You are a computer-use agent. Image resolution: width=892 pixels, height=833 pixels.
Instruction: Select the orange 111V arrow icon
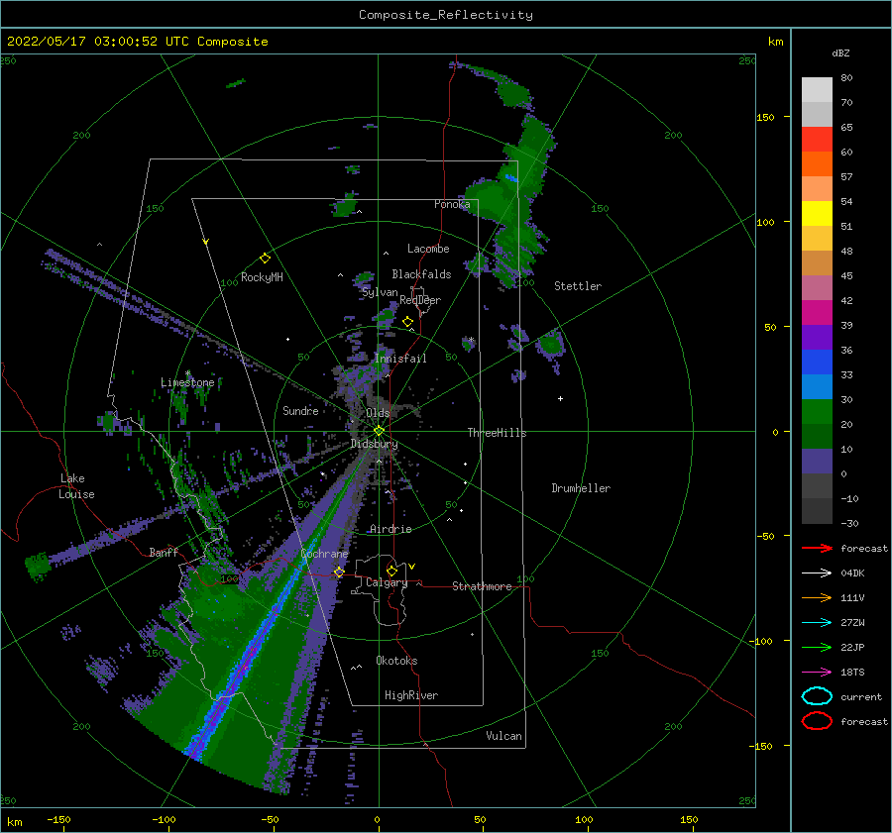pos(817,597)
